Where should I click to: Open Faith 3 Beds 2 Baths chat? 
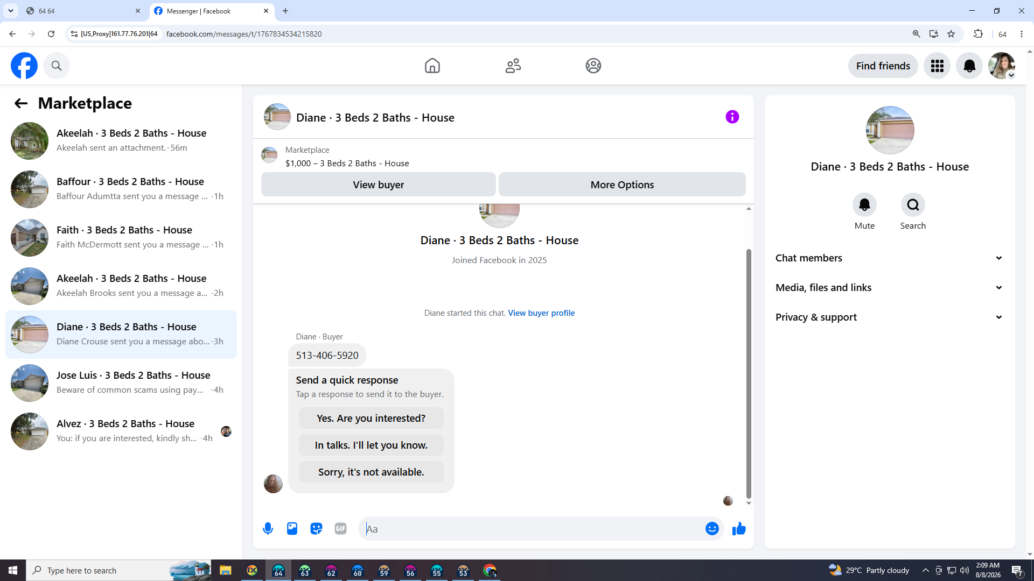pos(121,238)
